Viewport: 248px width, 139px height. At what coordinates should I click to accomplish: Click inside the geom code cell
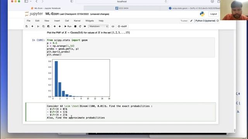click(x=130, y=47)
